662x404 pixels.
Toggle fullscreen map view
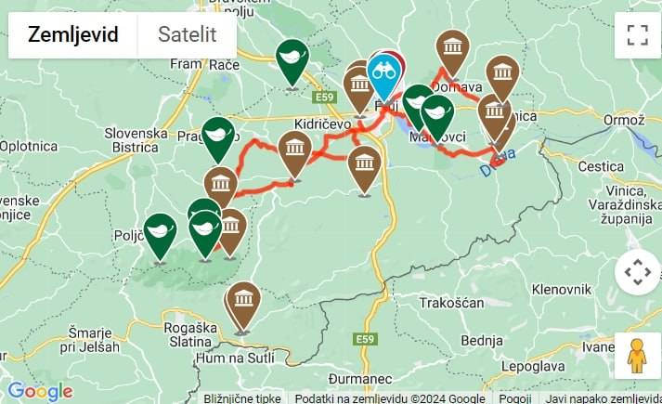637,35
